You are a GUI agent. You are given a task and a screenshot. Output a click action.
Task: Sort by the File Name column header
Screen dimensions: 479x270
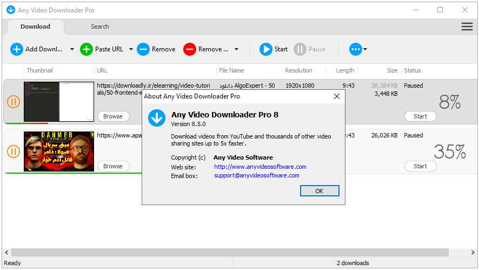tap(231, 70)
